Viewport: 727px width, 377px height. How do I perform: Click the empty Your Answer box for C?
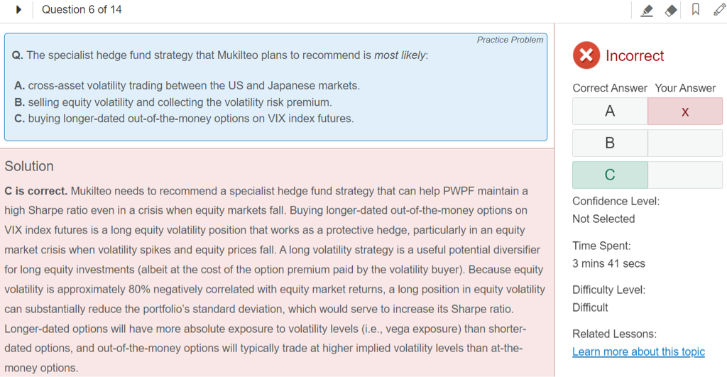point(684,175)
